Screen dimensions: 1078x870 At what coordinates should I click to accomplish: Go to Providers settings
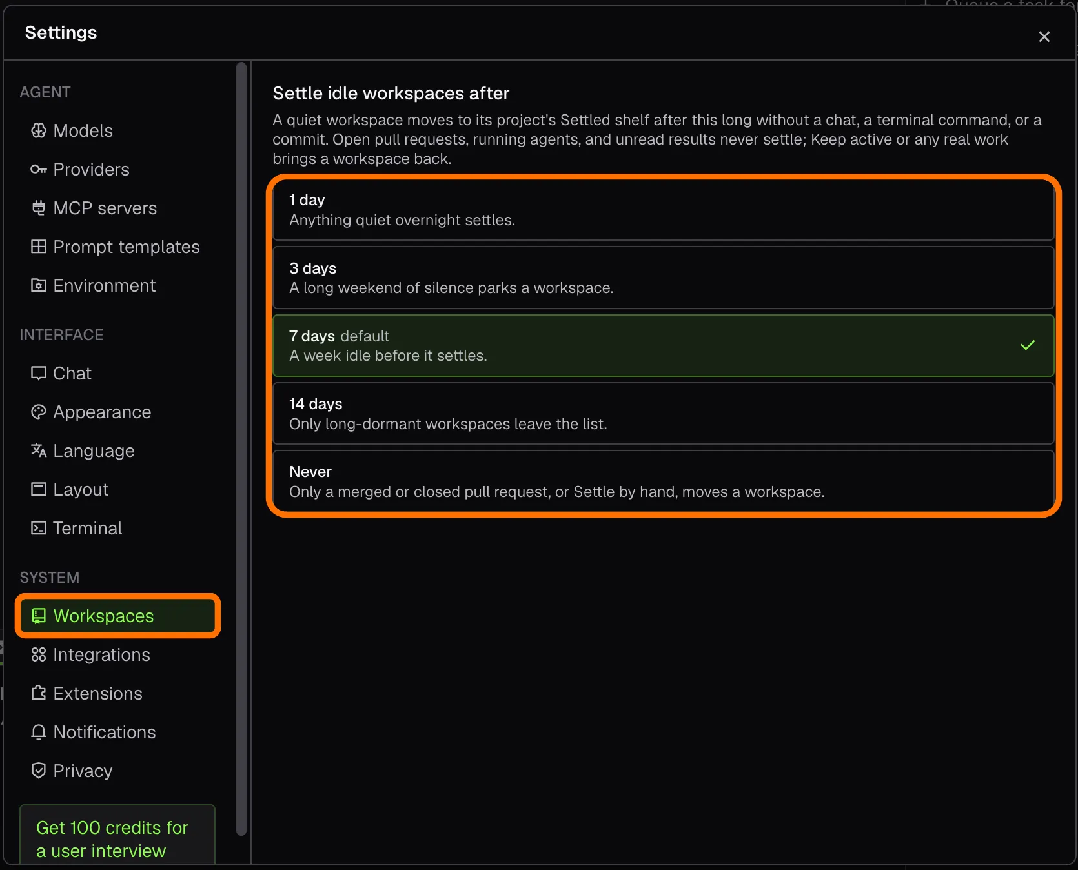click(x=117, y=169)
